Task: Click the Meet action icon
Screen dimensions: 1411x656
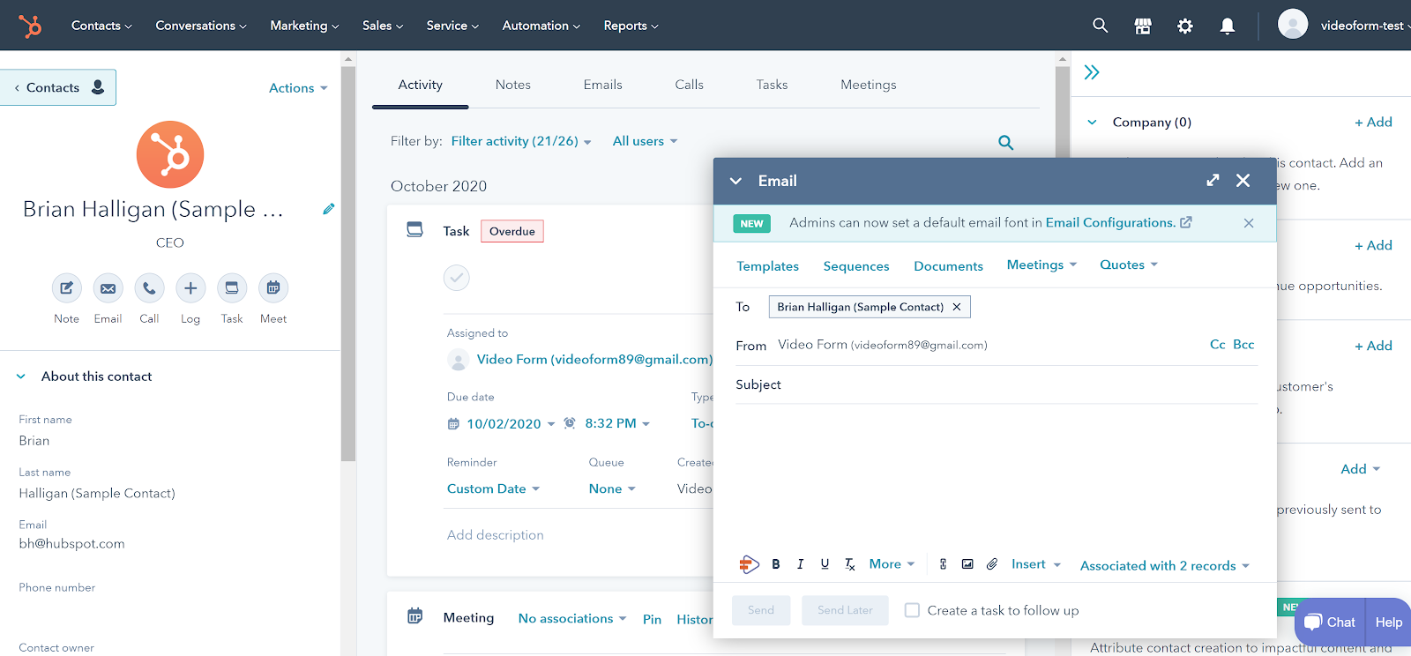Action: coord(273,287)
